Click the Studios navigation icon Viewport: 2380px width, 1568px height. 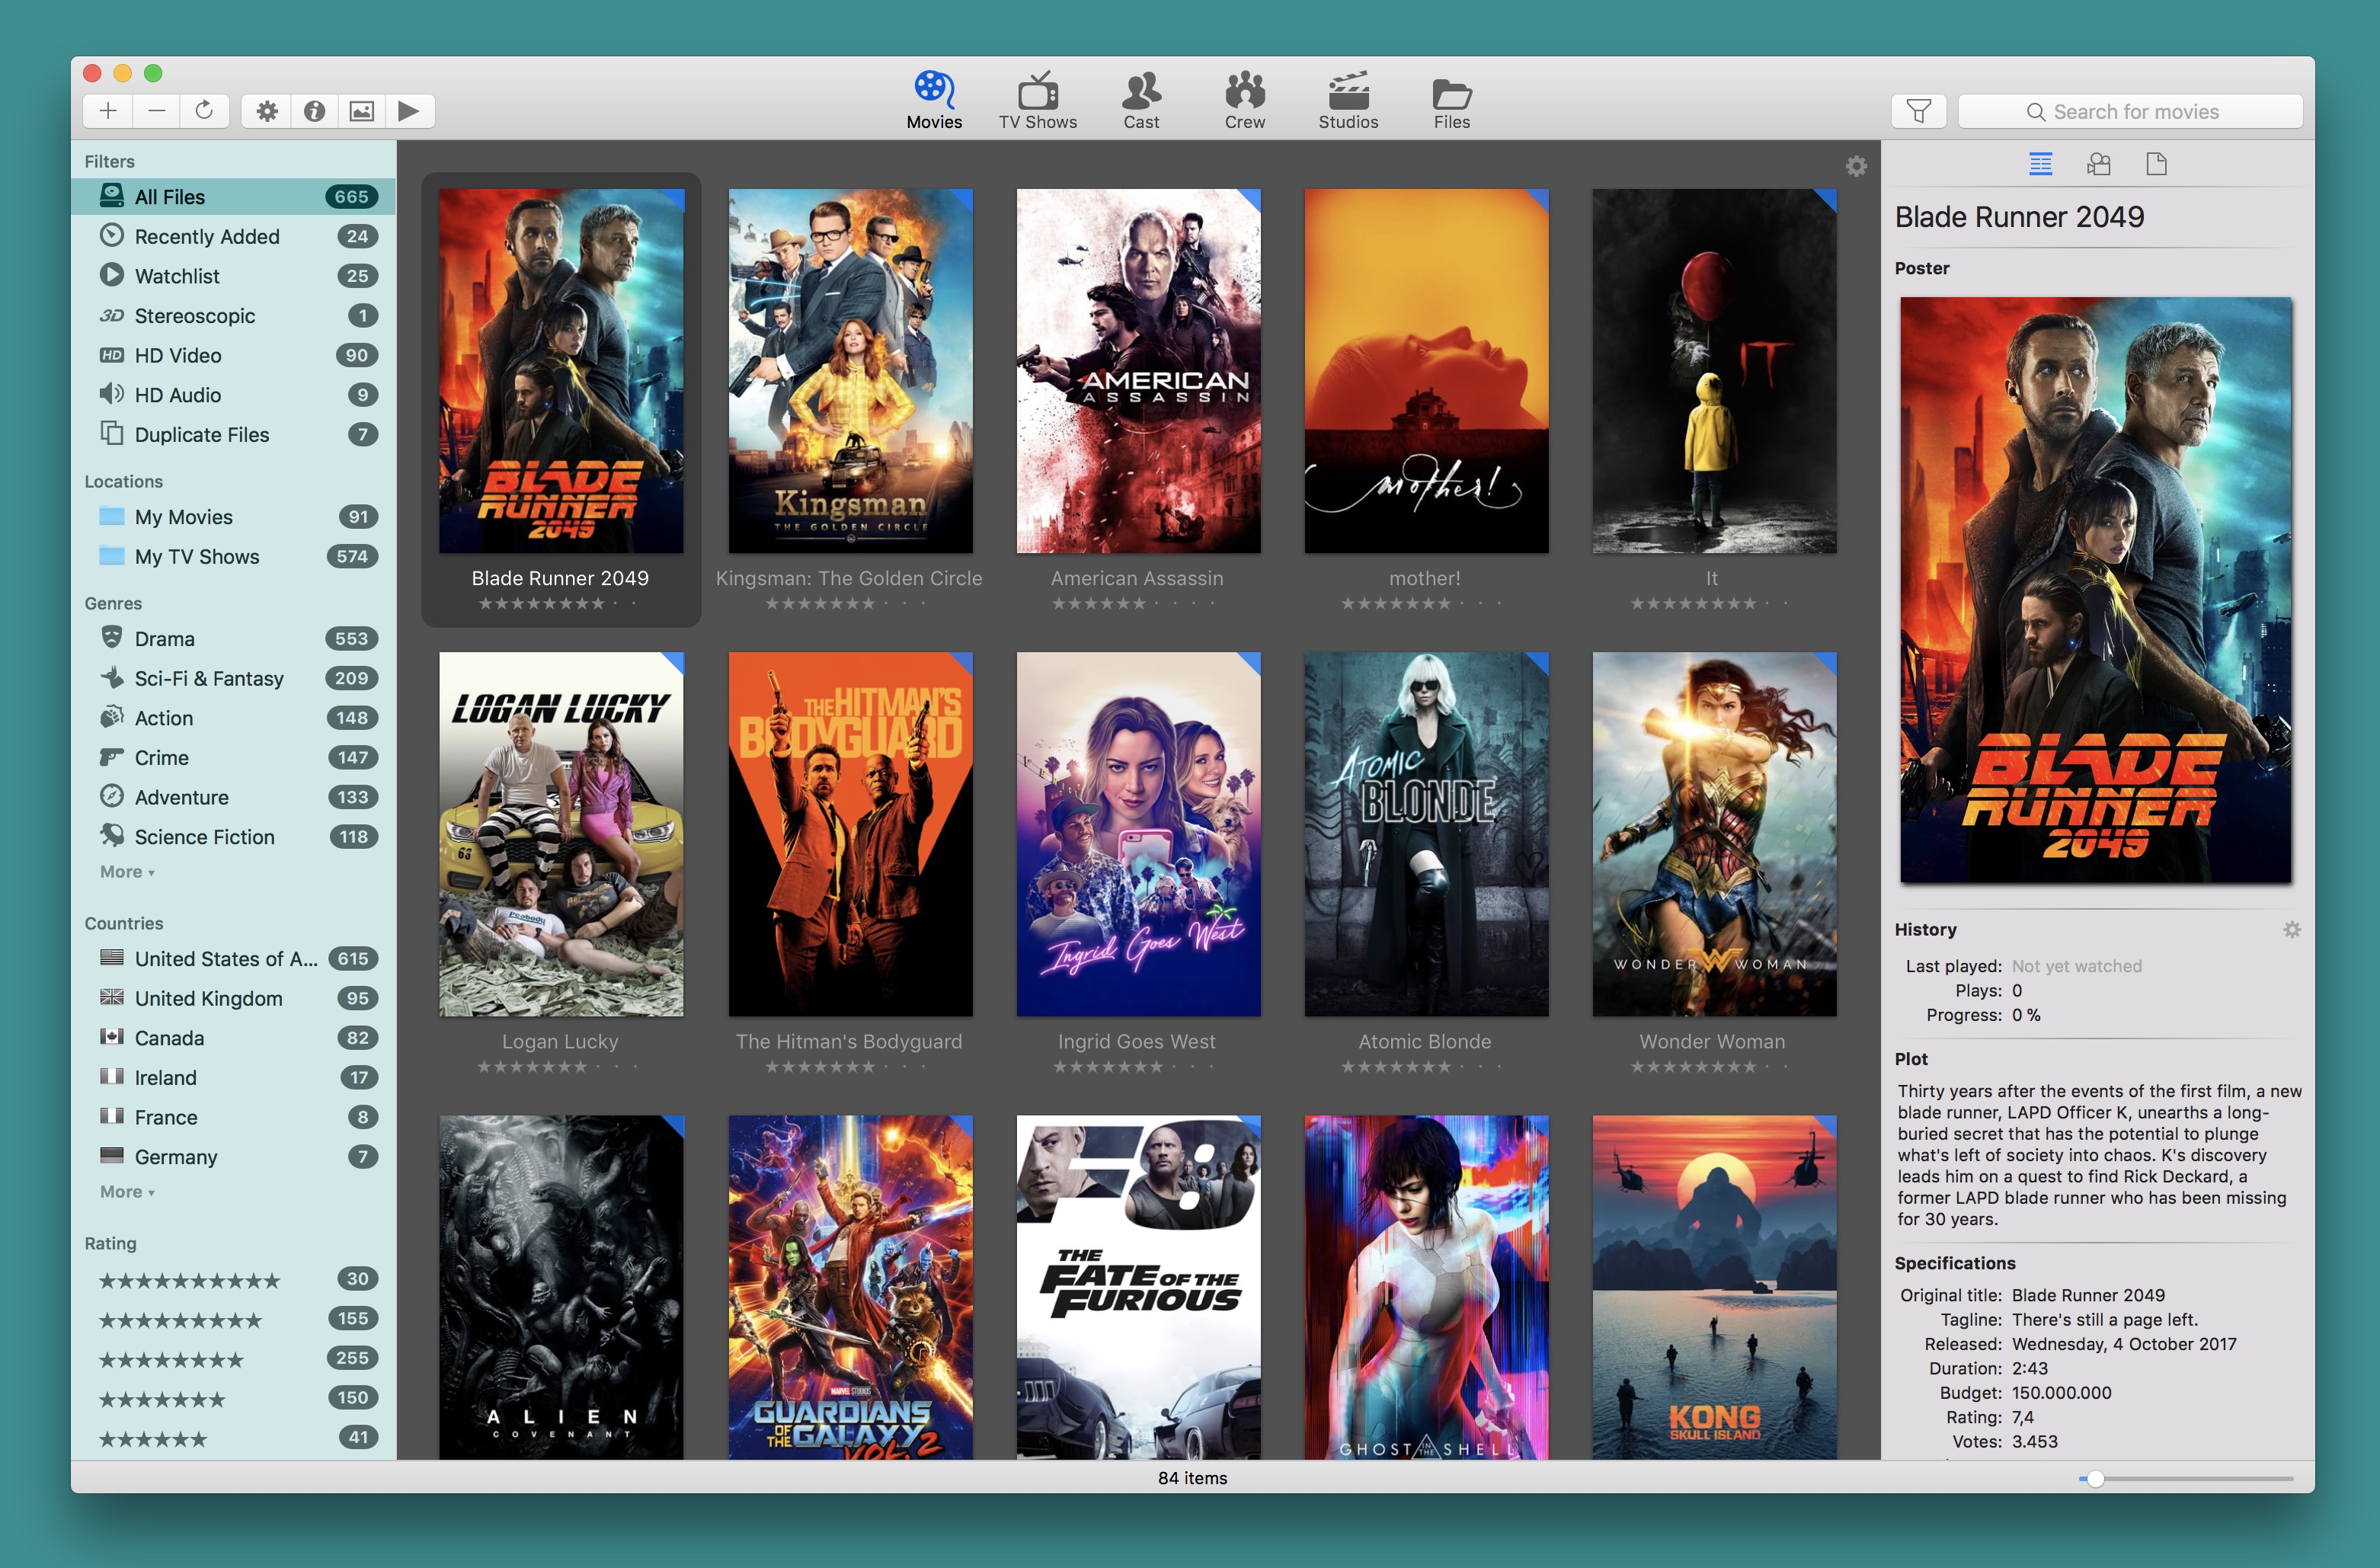tap(1349, 94)
